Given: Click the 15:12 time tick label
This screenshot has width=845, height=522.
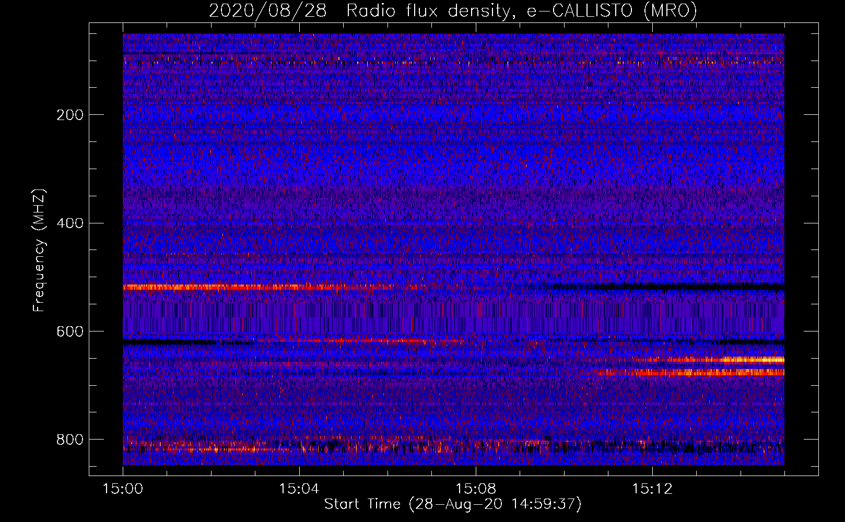Looking at the screenshot, I should (x=652, y=489).
